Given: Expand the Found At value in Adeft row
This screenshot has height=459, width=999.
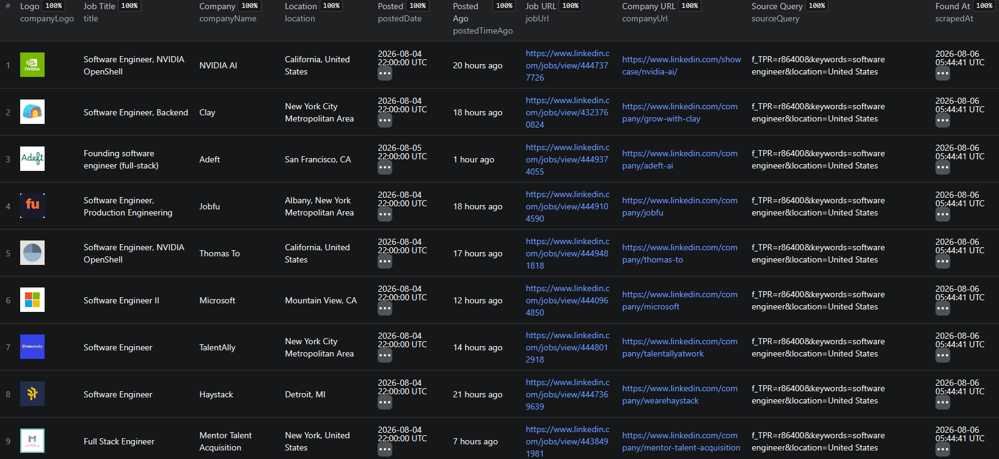Looking at the screenshot, I should 943,168.
